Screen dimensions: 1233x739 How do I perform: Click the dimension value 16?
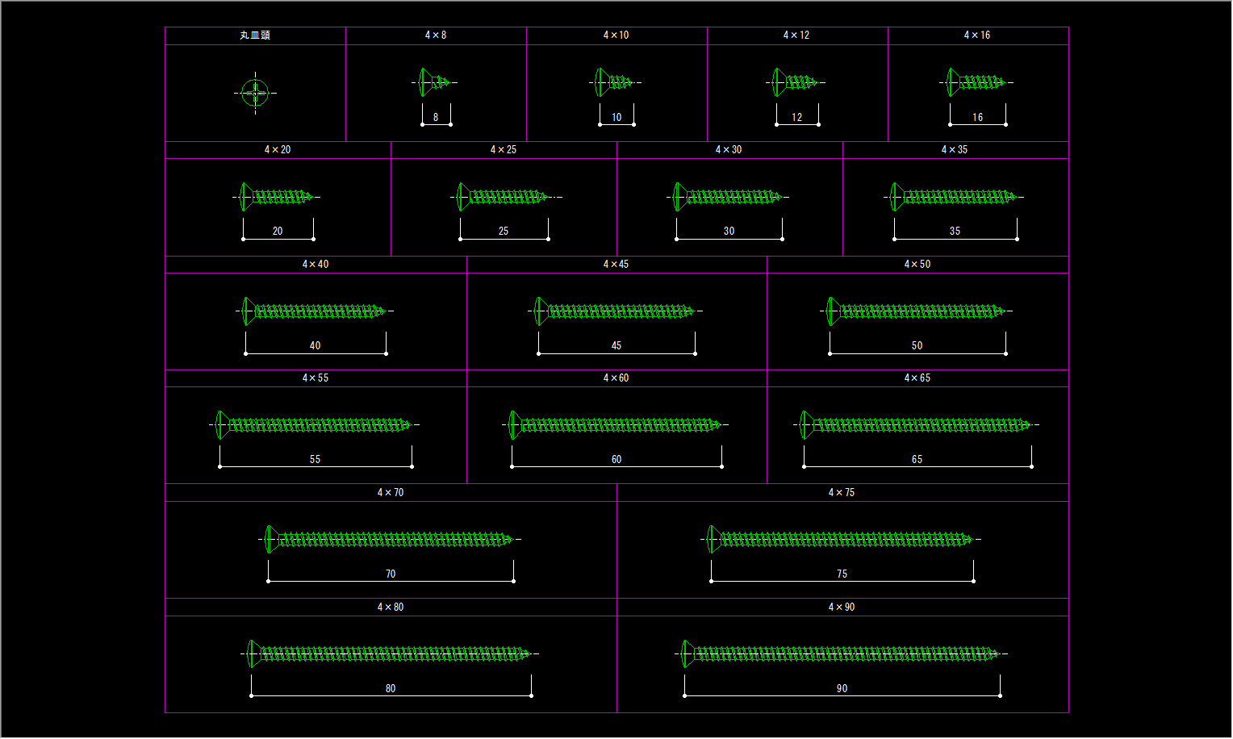click(978, 118)
